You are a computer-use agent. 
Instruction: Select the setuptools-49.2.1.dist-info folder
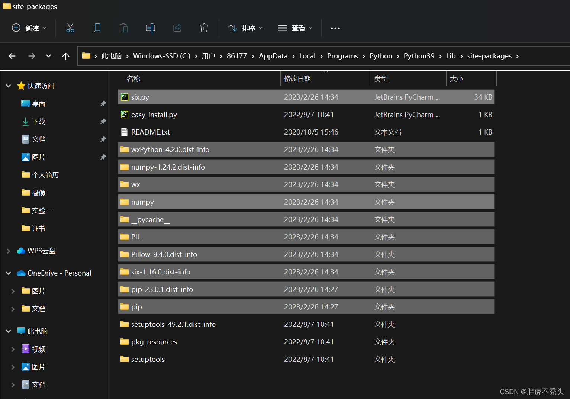click(x=306, y=324)
